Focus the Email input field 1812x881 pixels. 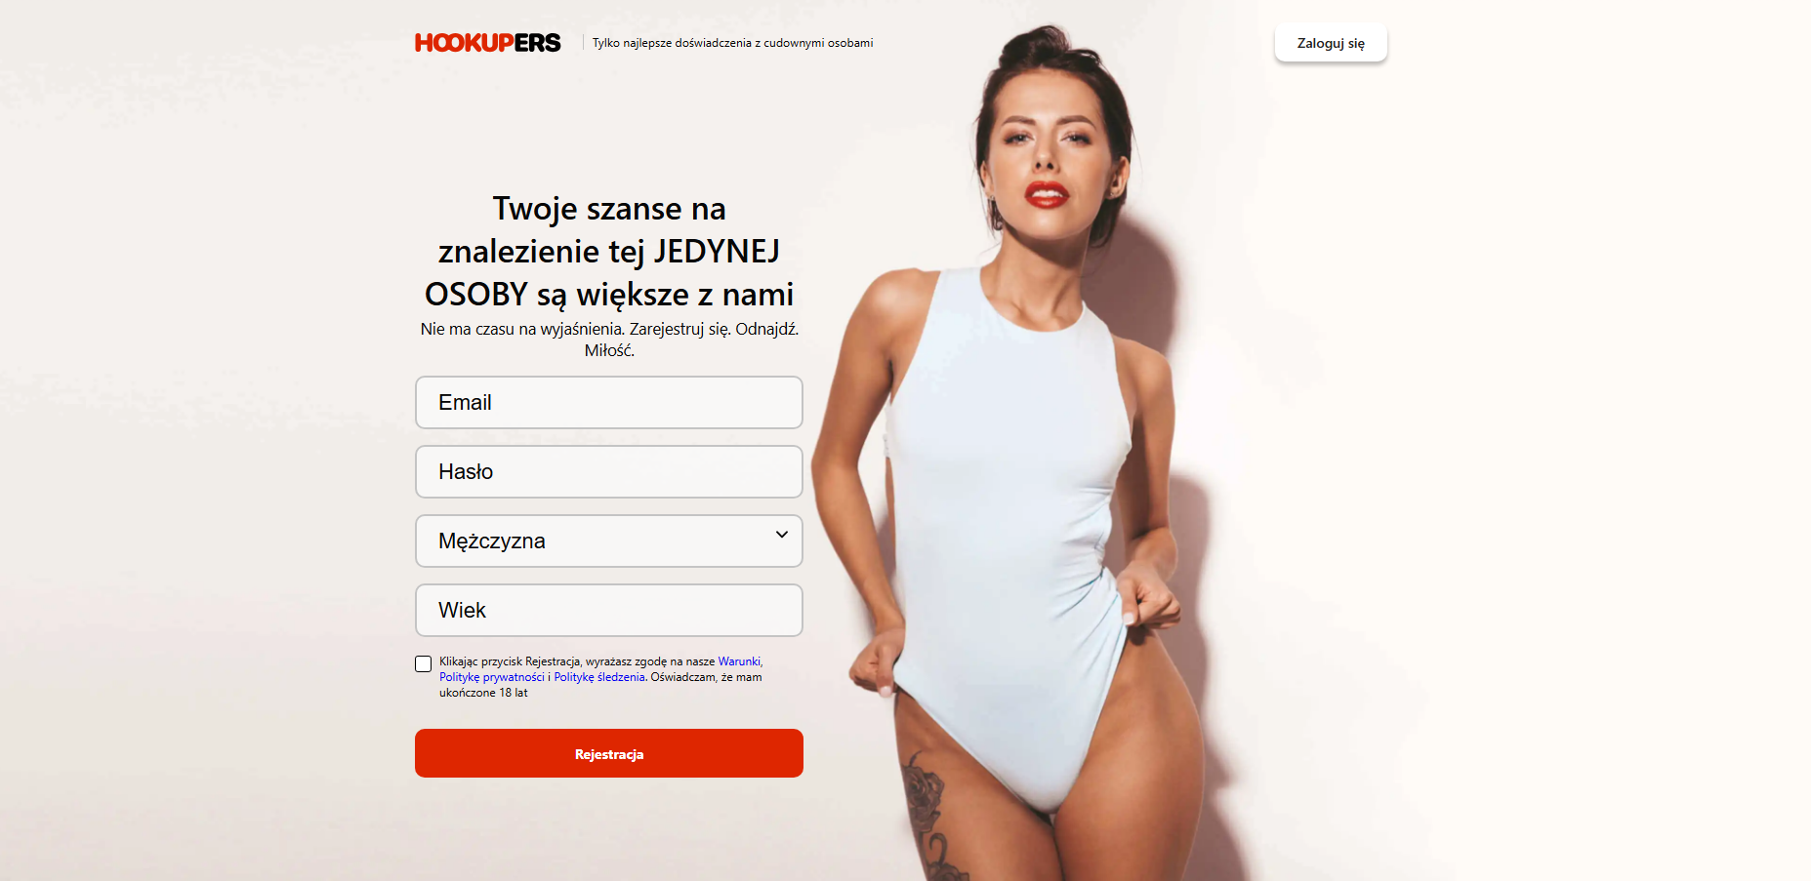609,402
